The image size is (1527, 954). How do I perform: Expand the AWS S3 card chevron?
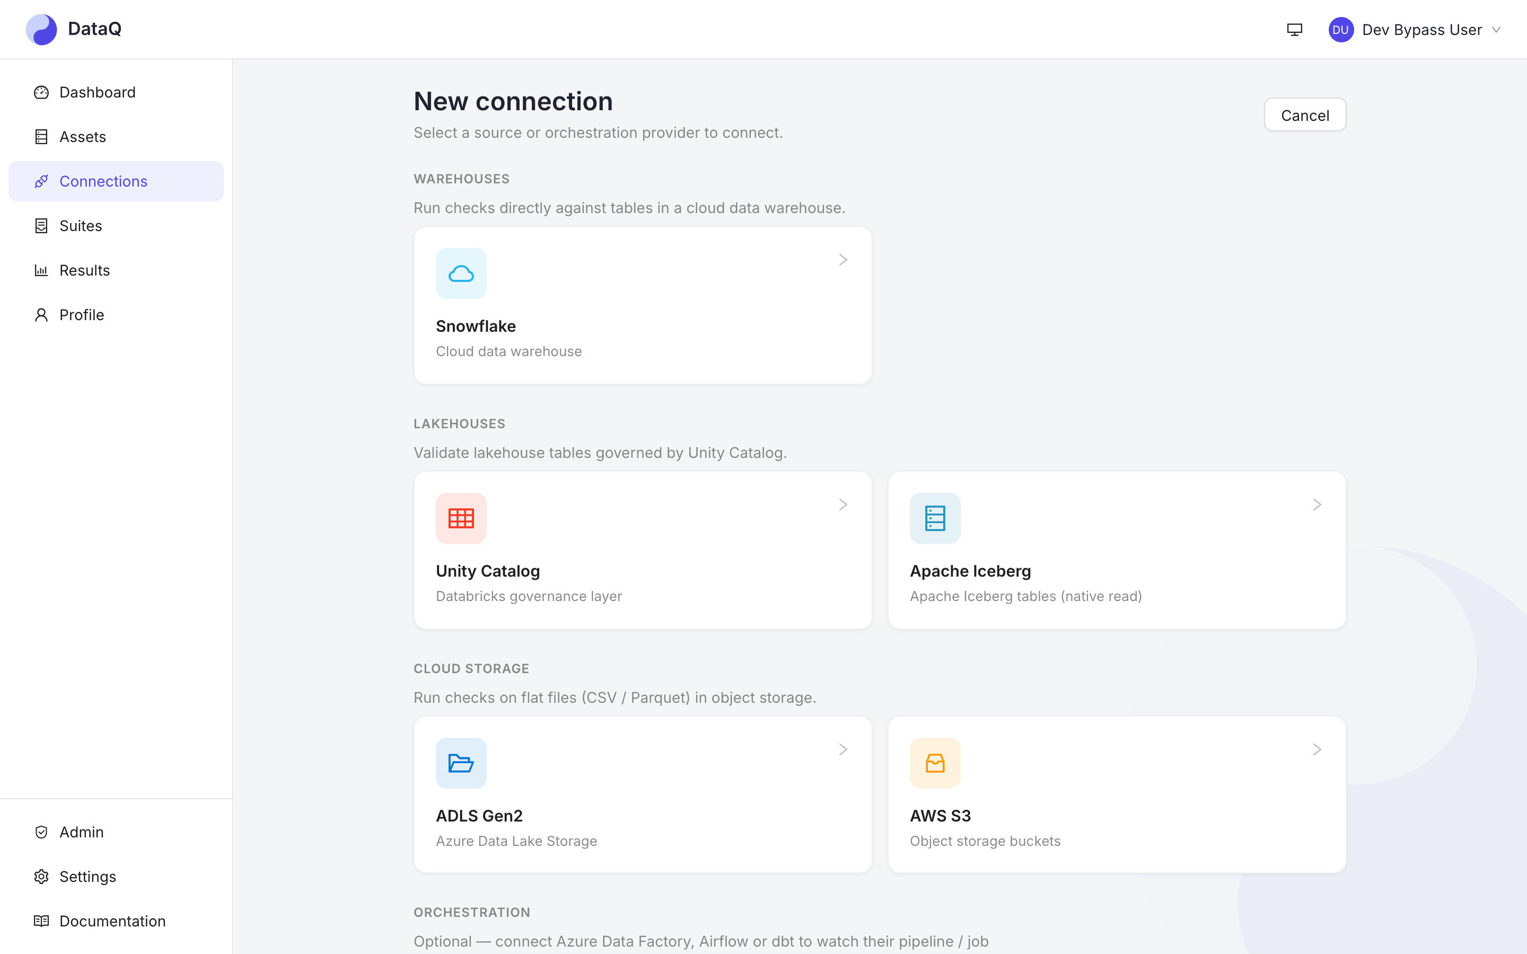1317,749
